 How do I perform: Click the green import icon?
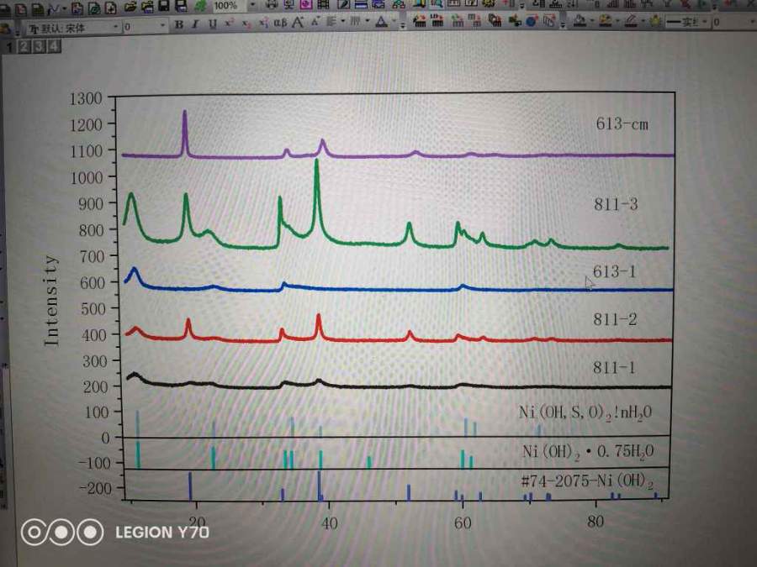coord(200,6)
